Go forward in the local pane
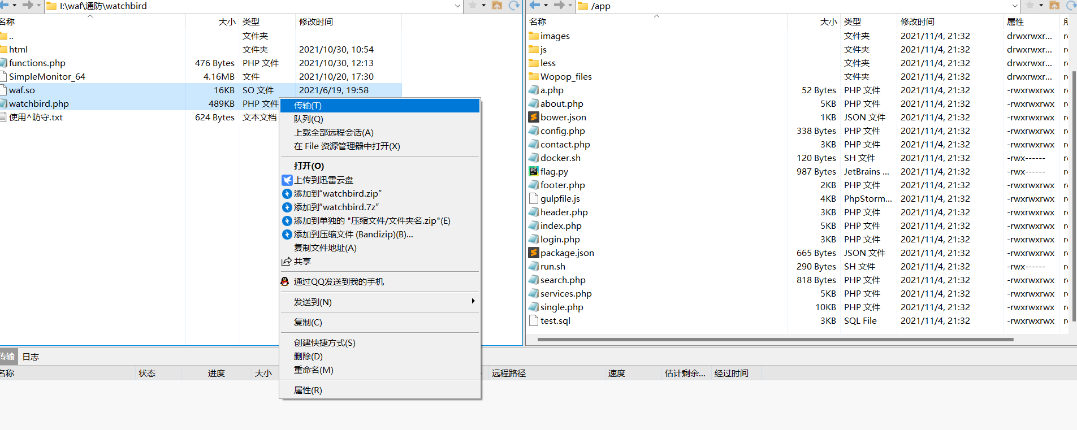The height and width of the screenshot is (430, 1077). (27, 5)
